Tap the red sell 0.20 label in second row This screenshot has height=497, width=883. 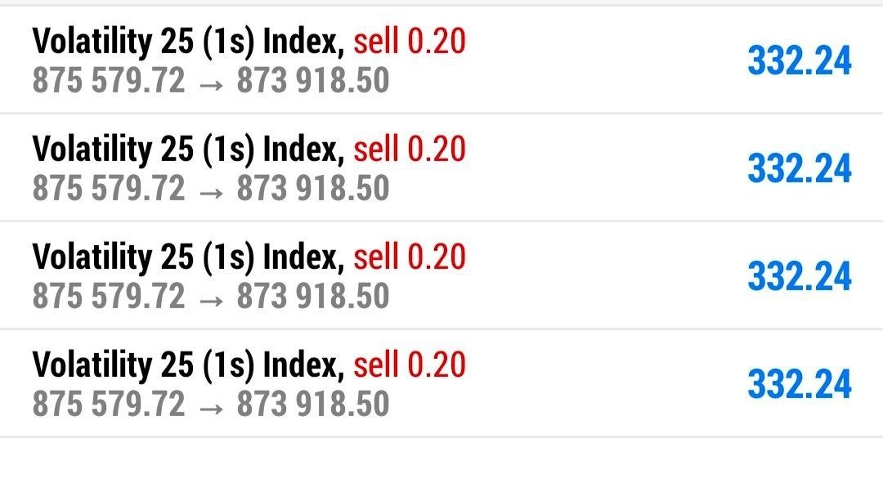(x=410, y=149)
